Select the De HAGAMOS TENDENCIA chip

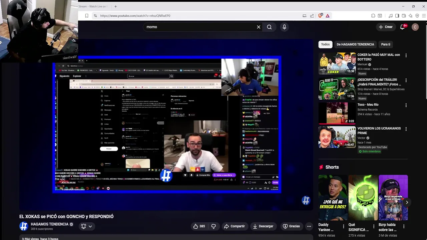tap(355, 44)
